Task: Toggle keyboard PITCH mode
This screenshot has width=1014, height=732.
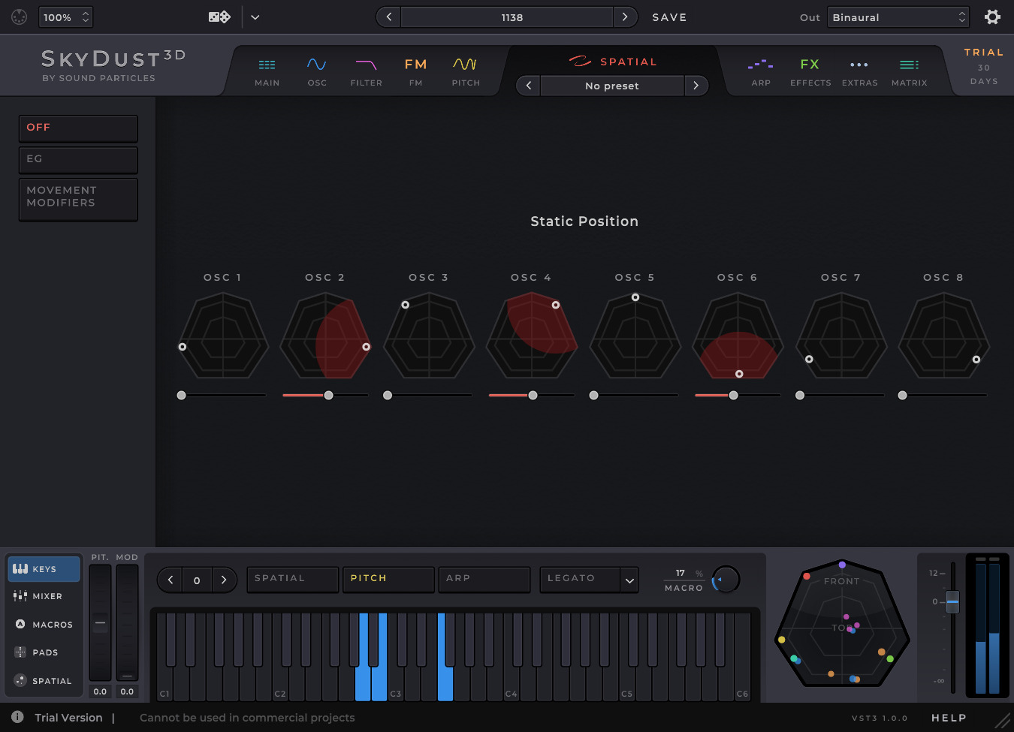Action: click(x=388, y=579)
